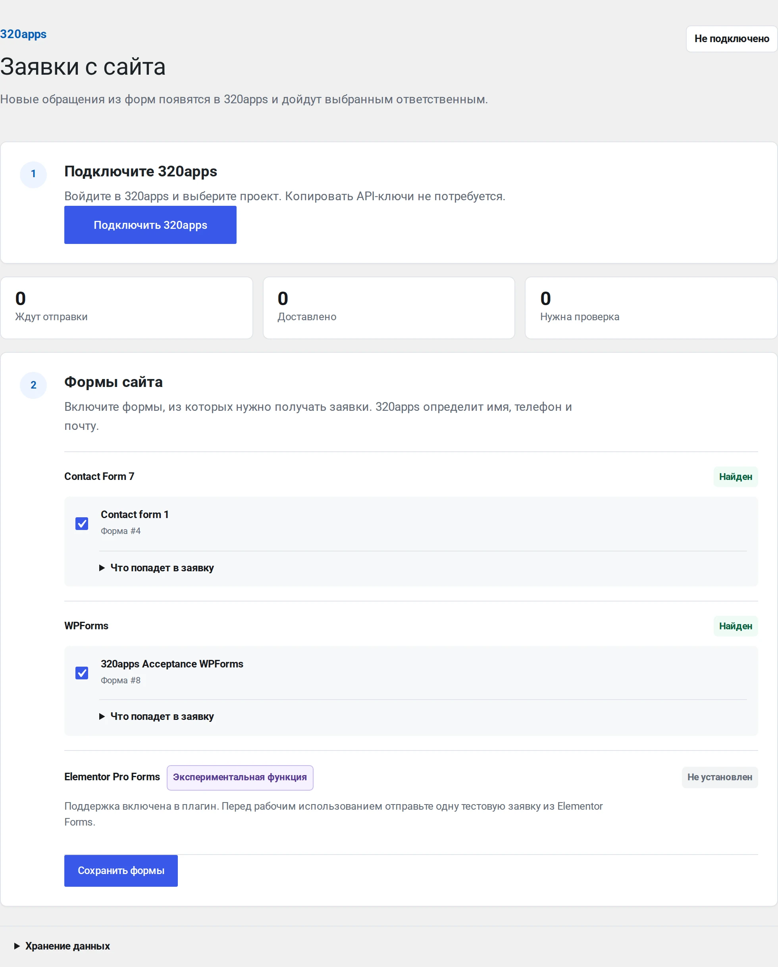
Task: Expand the Хранение данных section
Action: (62, 946)
